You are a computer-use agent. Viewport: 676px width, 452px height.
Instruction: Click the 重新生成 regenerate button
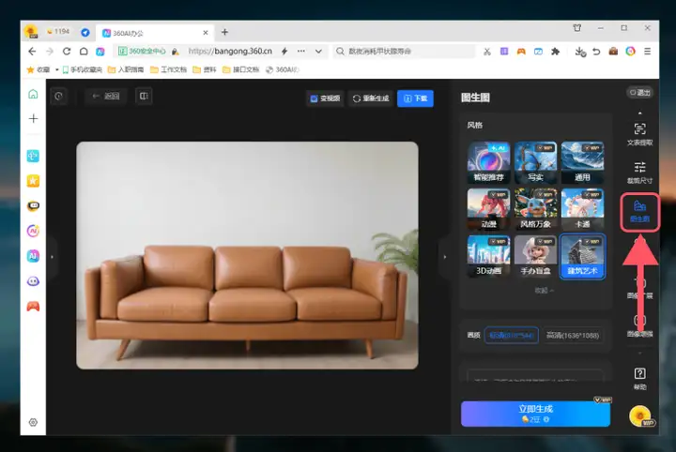click(x=371, y=98)
